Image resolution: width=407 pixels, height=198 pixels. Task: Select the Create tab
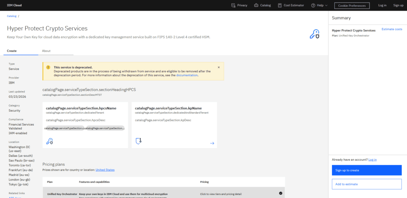12,51
